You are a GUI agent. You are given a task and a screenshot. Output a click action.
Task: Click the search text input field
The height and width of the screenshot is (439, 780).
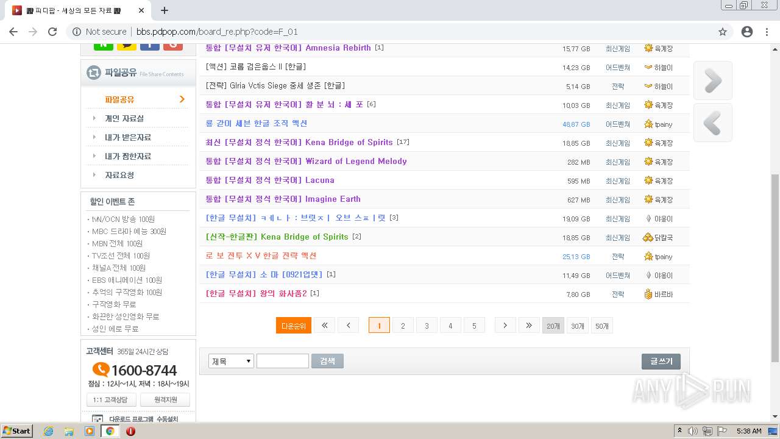point(283,361)
